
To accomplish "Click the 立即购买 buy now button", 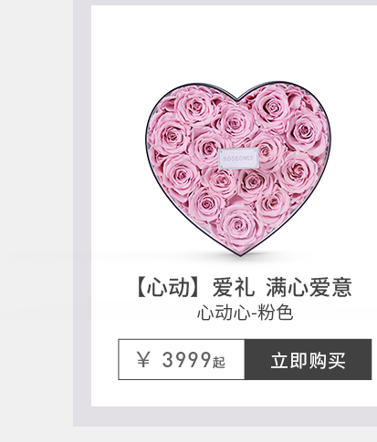I will coord(308,360).
